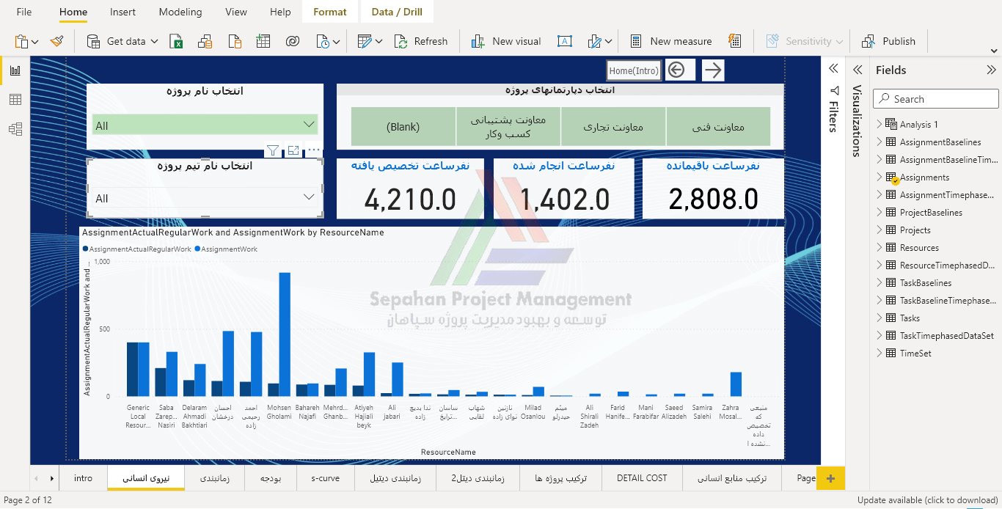Screen dimensions: 1002x509
Task: Switch to Data view in left sidebar
Action: [x=15, y=100]
